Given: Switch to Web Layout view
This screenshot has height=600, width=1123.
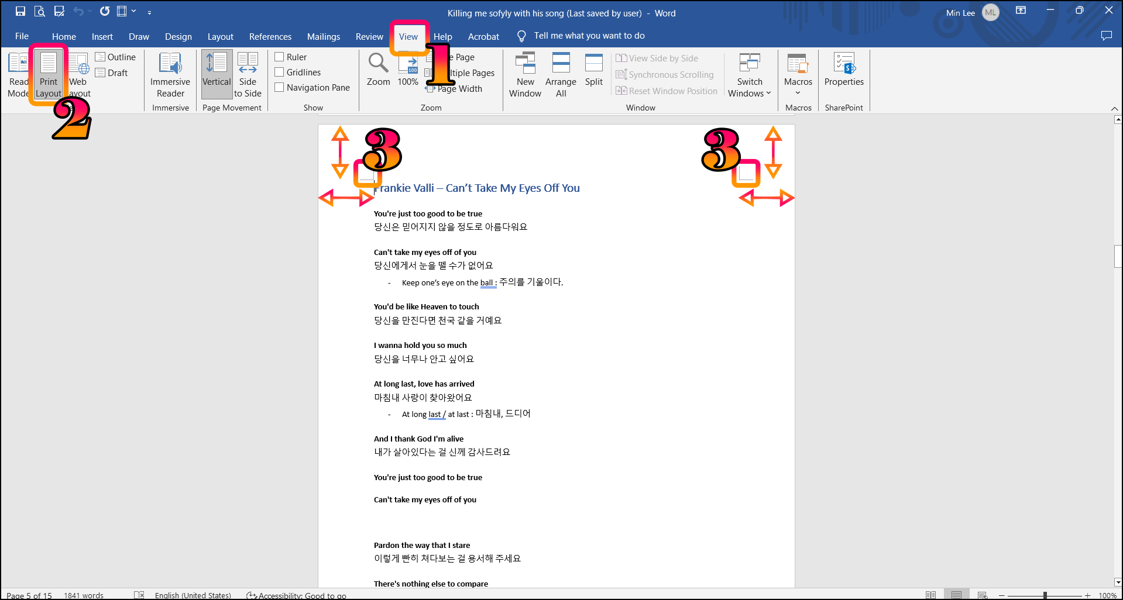Looking at the screenshot, I should [79, 75].
